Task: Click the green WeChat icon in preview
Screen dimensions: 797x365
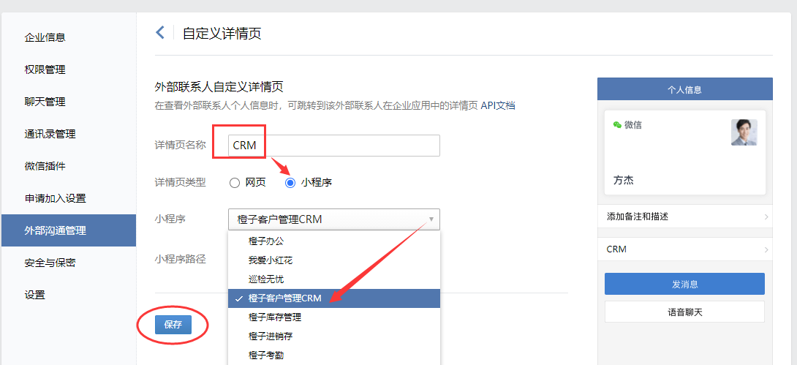Action: pyautogui.click(x=618, y=124)
